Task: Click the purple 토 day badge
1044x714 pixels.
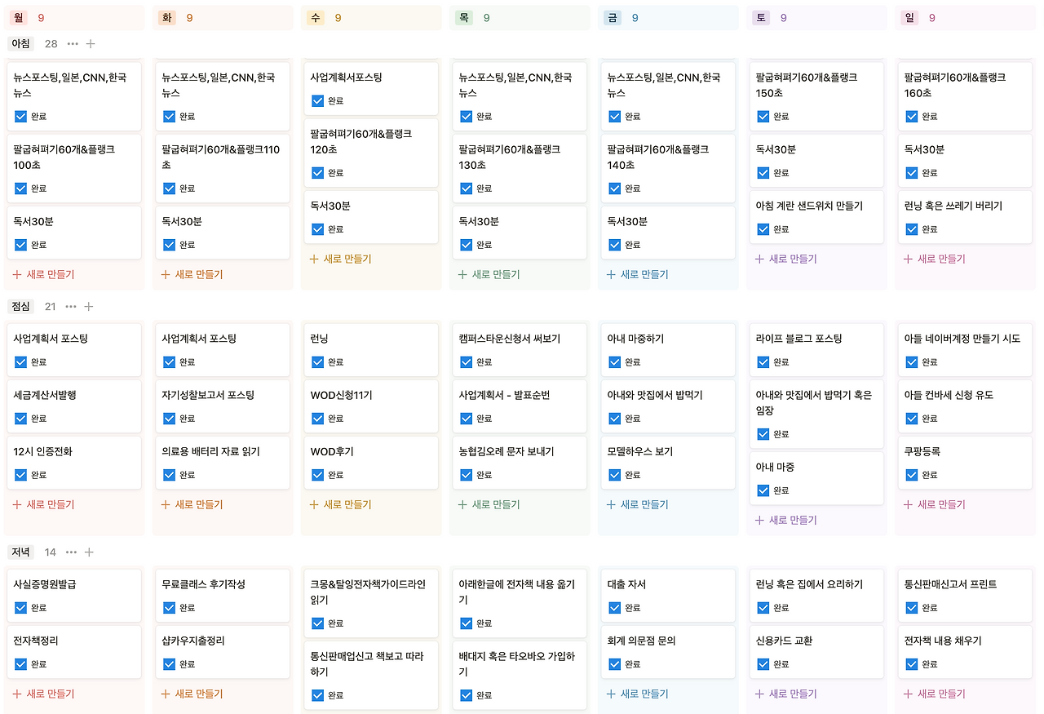Action: coord(760,16)
